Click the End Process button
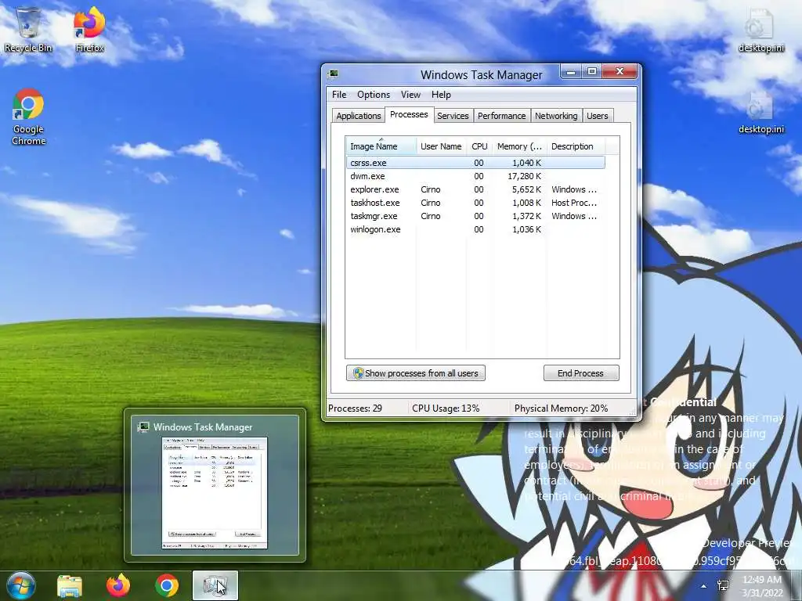The height and width of the screenshot is (601, 802). [x=581, y=373]
